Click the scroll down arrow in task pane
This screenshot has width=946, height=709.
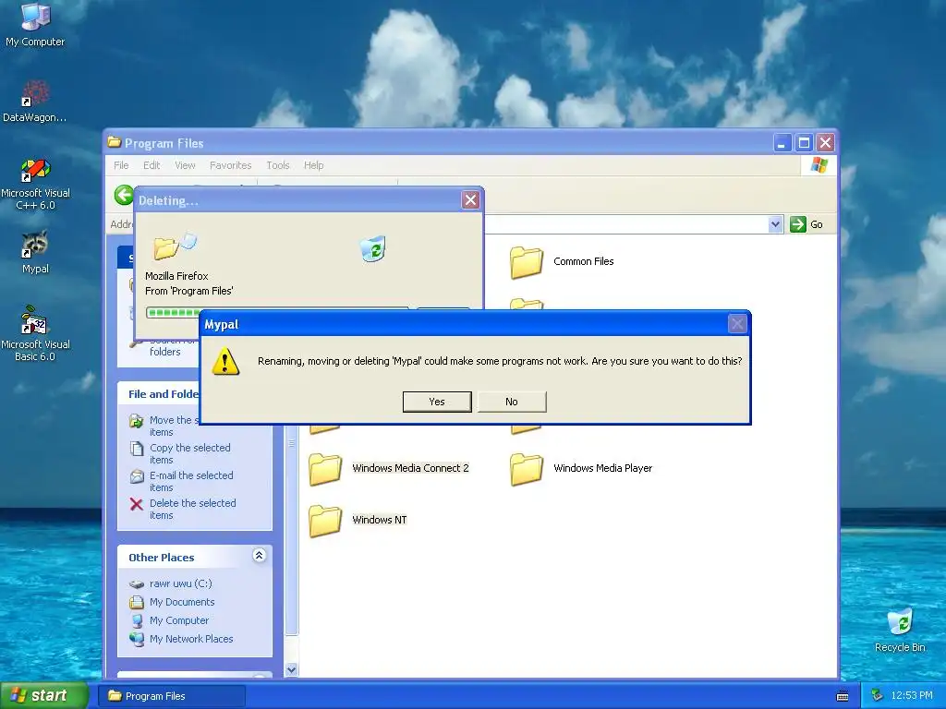(x=291, y=670)
